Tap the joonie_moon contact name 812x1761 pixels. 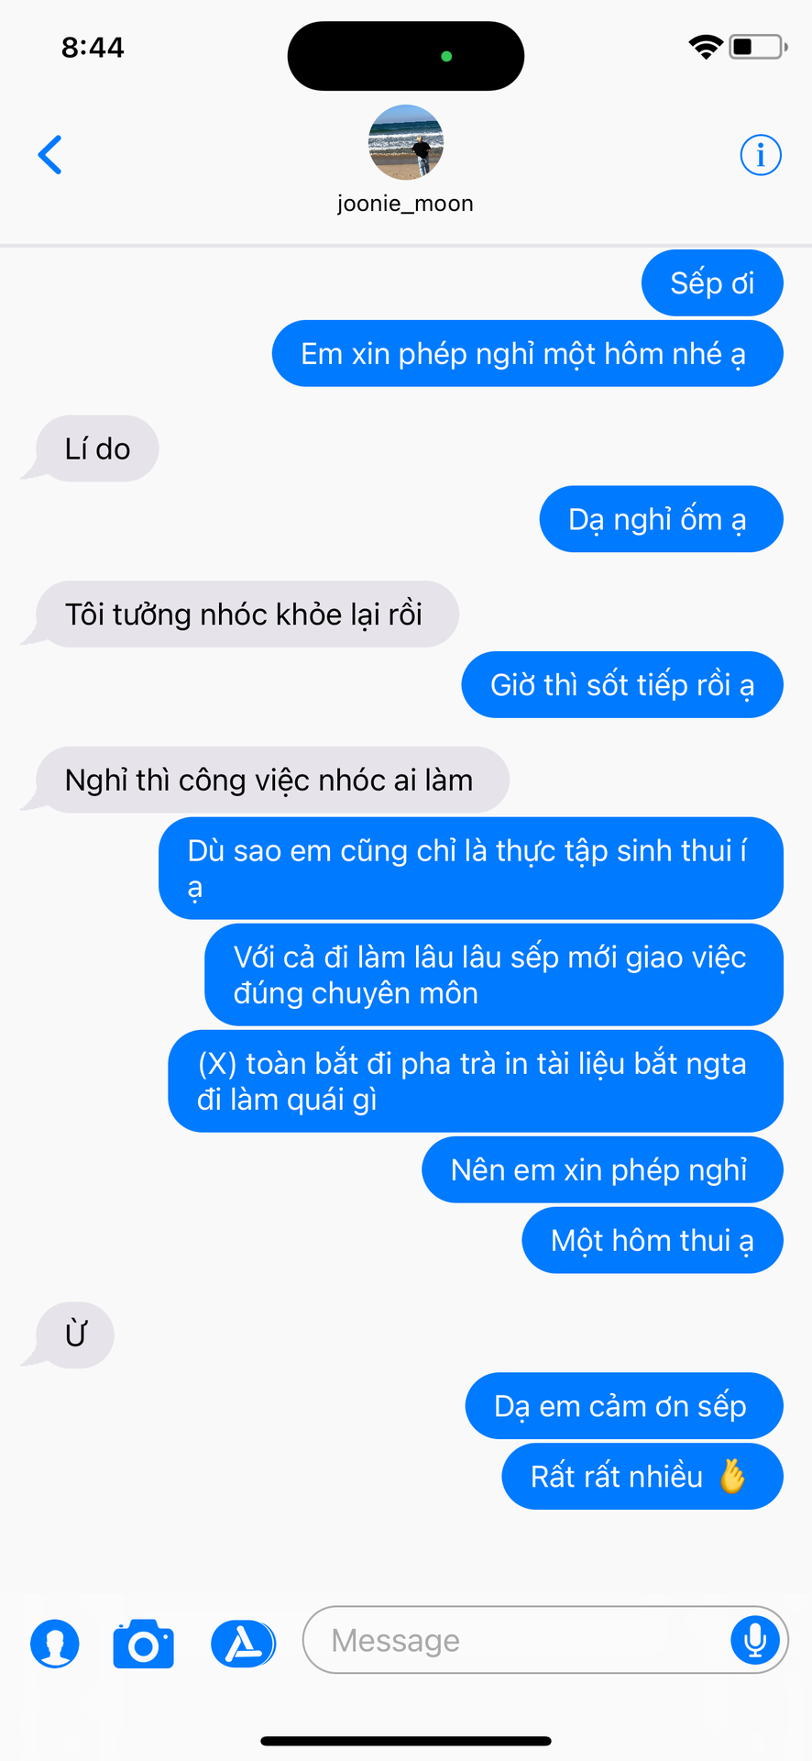(405, 204)
